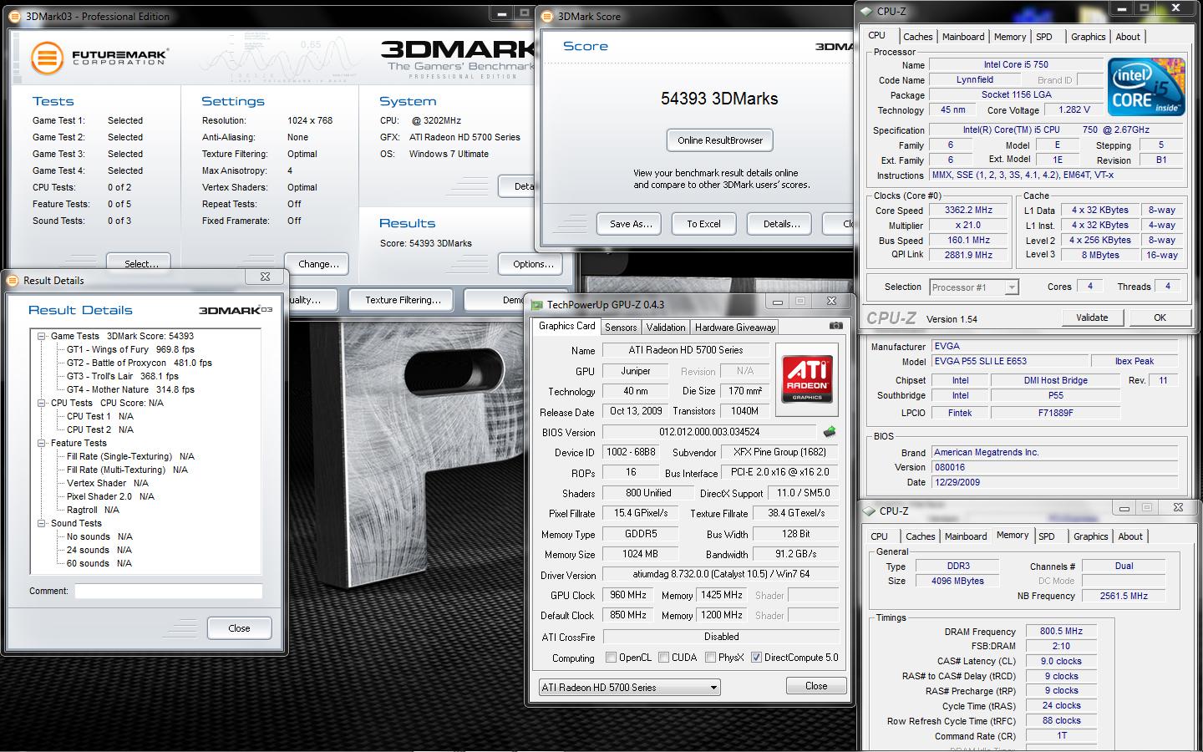Switch to CPU tab in lower CPU-Z window
Image resolution: width=1203 pixels, height=752 pixels.
tap(879, 536)
